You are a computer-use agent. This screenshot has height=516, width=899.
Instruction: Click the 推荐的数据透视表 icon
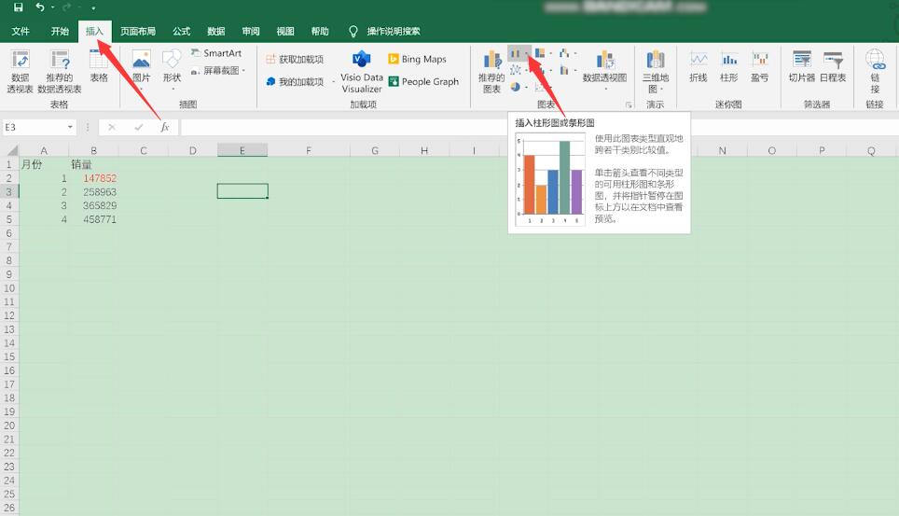coord(60,71)
